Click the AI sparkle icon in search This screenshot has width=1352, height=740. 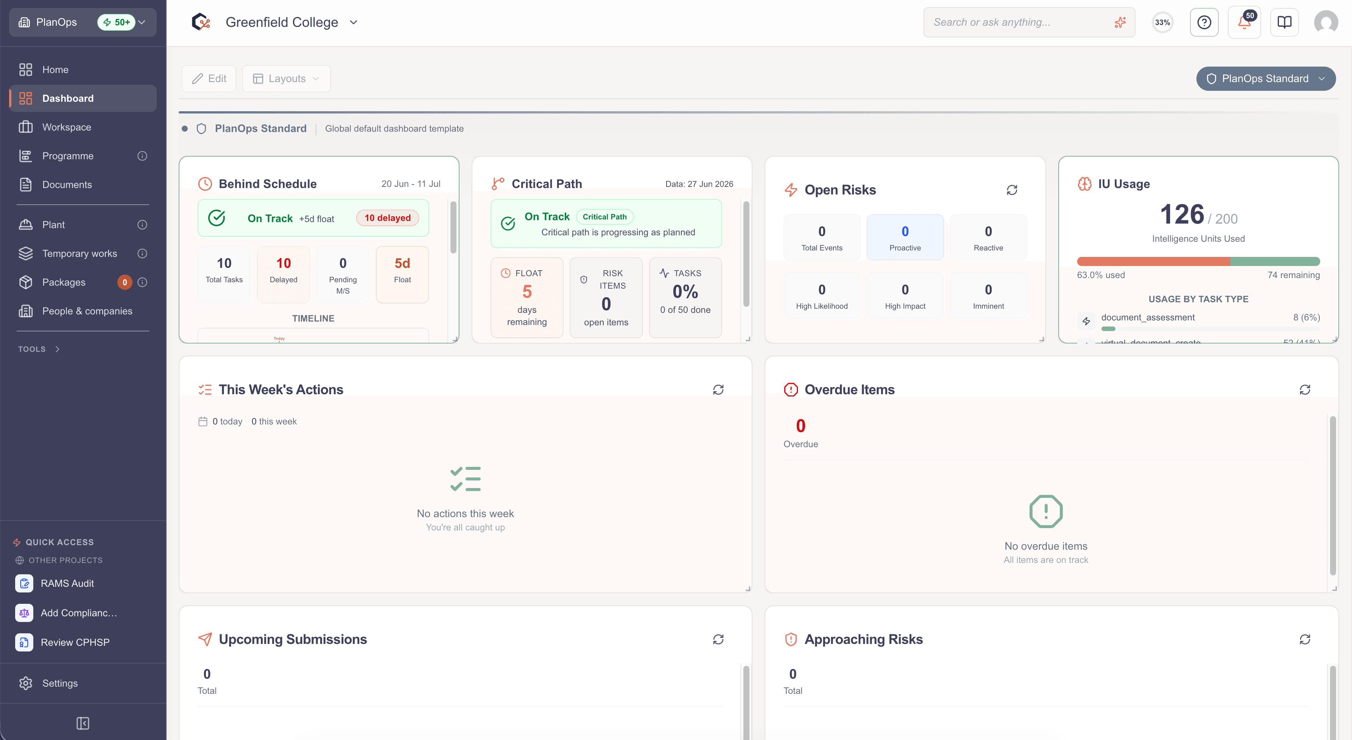click(1120, 22)
